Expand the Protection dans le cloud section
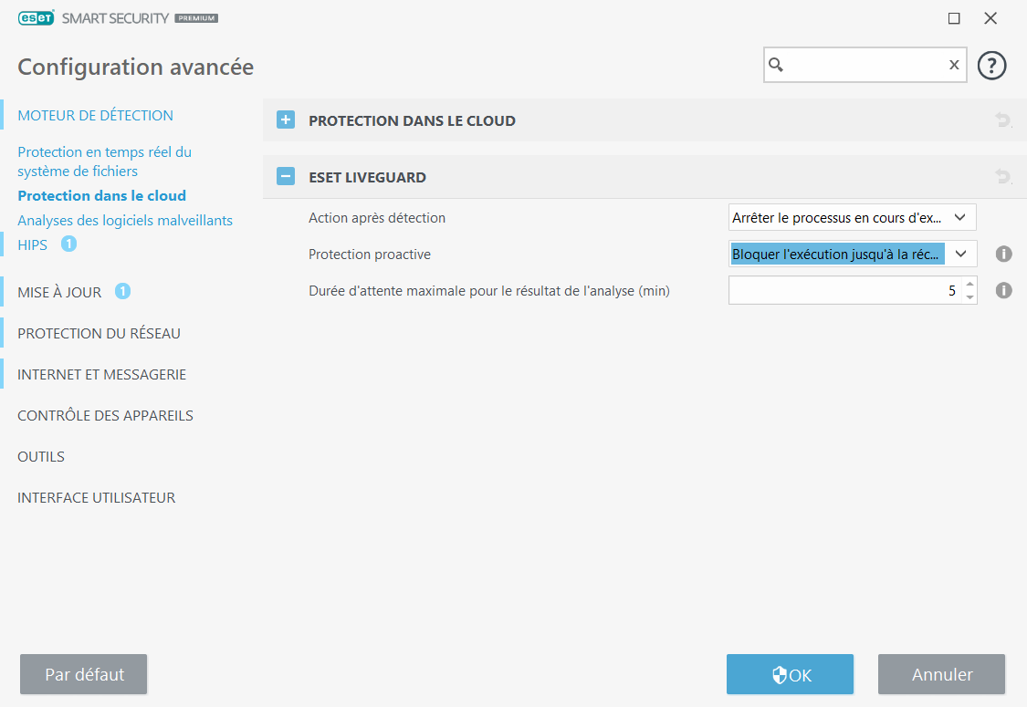This screenshot has height=707, width=1027. tap(286, 120)
